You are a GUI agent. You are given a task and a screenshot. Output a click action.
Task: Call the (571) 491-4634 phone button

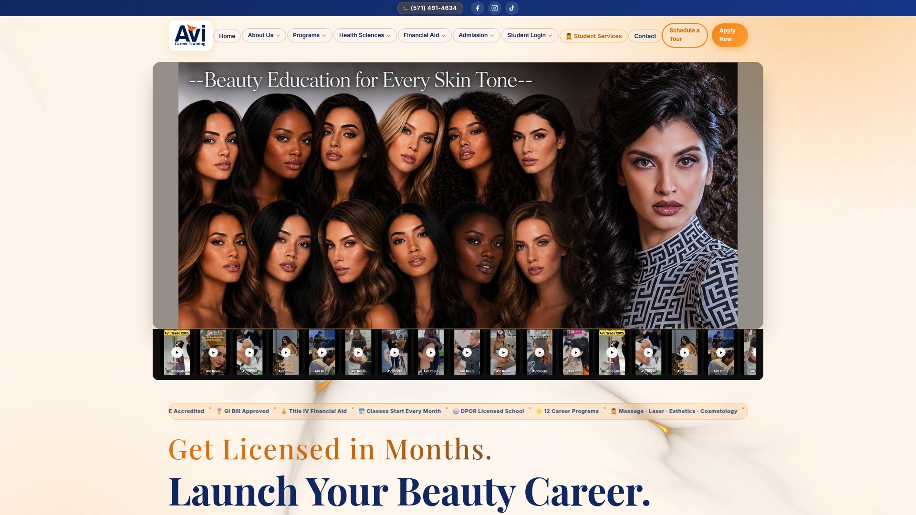(x=430, y=8)
